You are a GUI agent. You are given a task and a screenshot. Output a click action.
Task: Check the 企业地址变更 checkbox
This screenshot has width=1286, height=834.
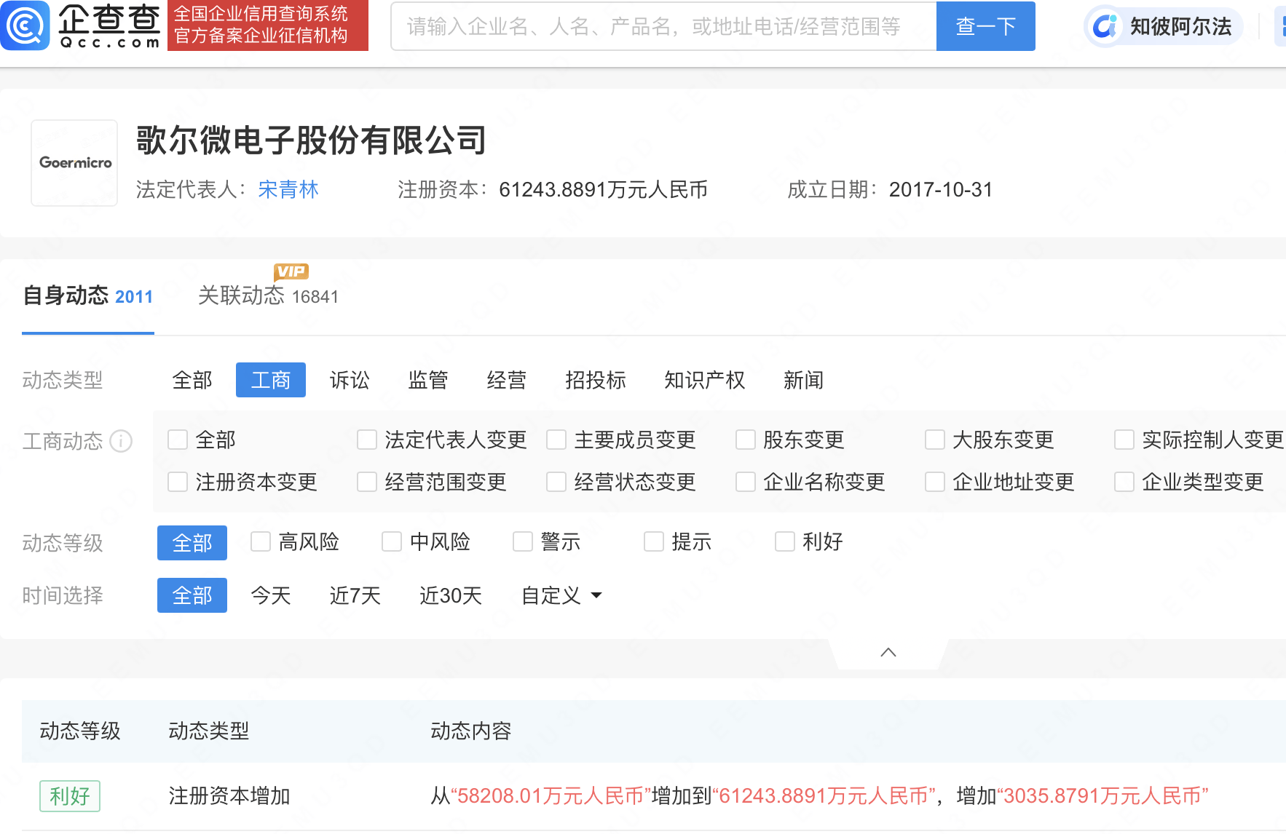click(935, 482)
